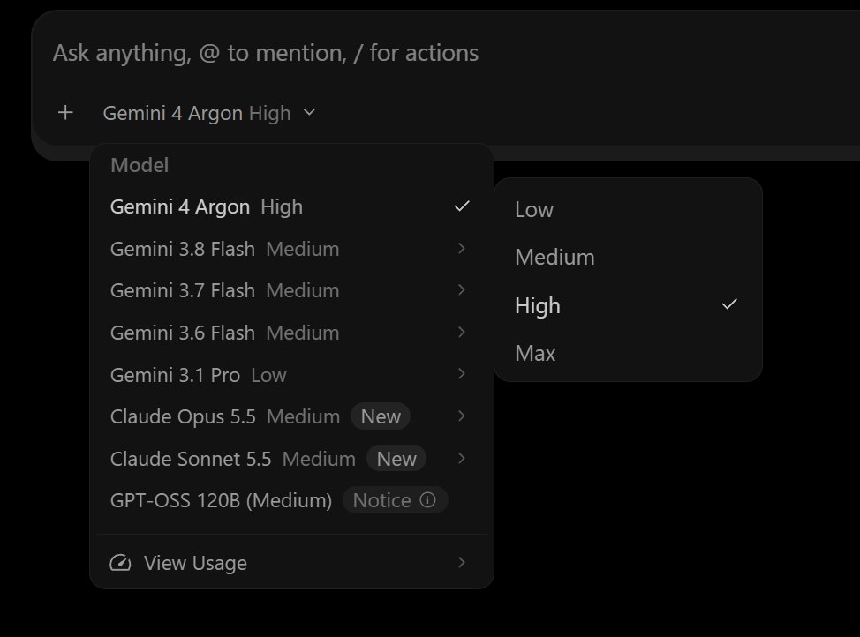This screenshot has width=860, height=637.
Task: Select Max reasoning level
Action: click(x=629, y=353)
